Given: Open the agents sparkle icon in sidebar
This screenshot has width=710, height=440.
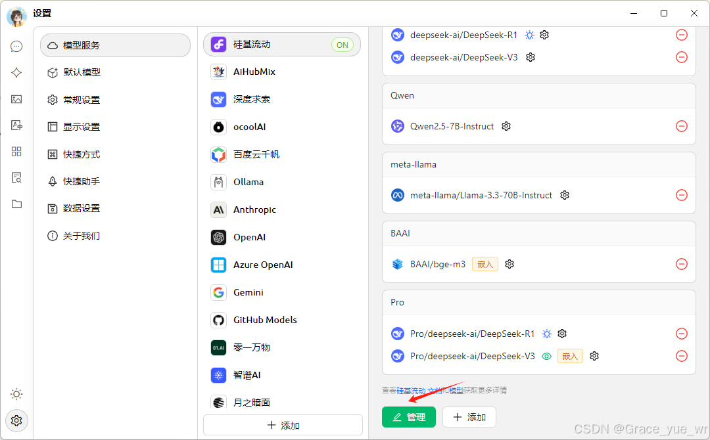Looking at the screenshot, I should coord(16,73).
